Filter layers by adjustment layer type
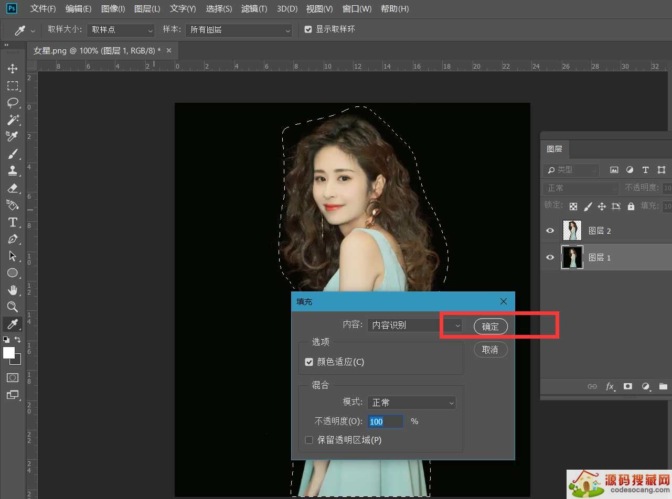 [x=630, y=170]
